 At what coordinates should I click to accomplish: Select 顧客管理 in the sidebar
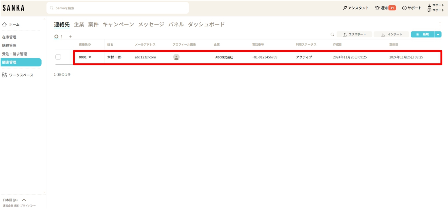(21, 62)
